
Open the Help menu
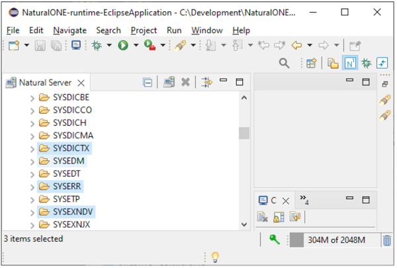pos(242,30)
